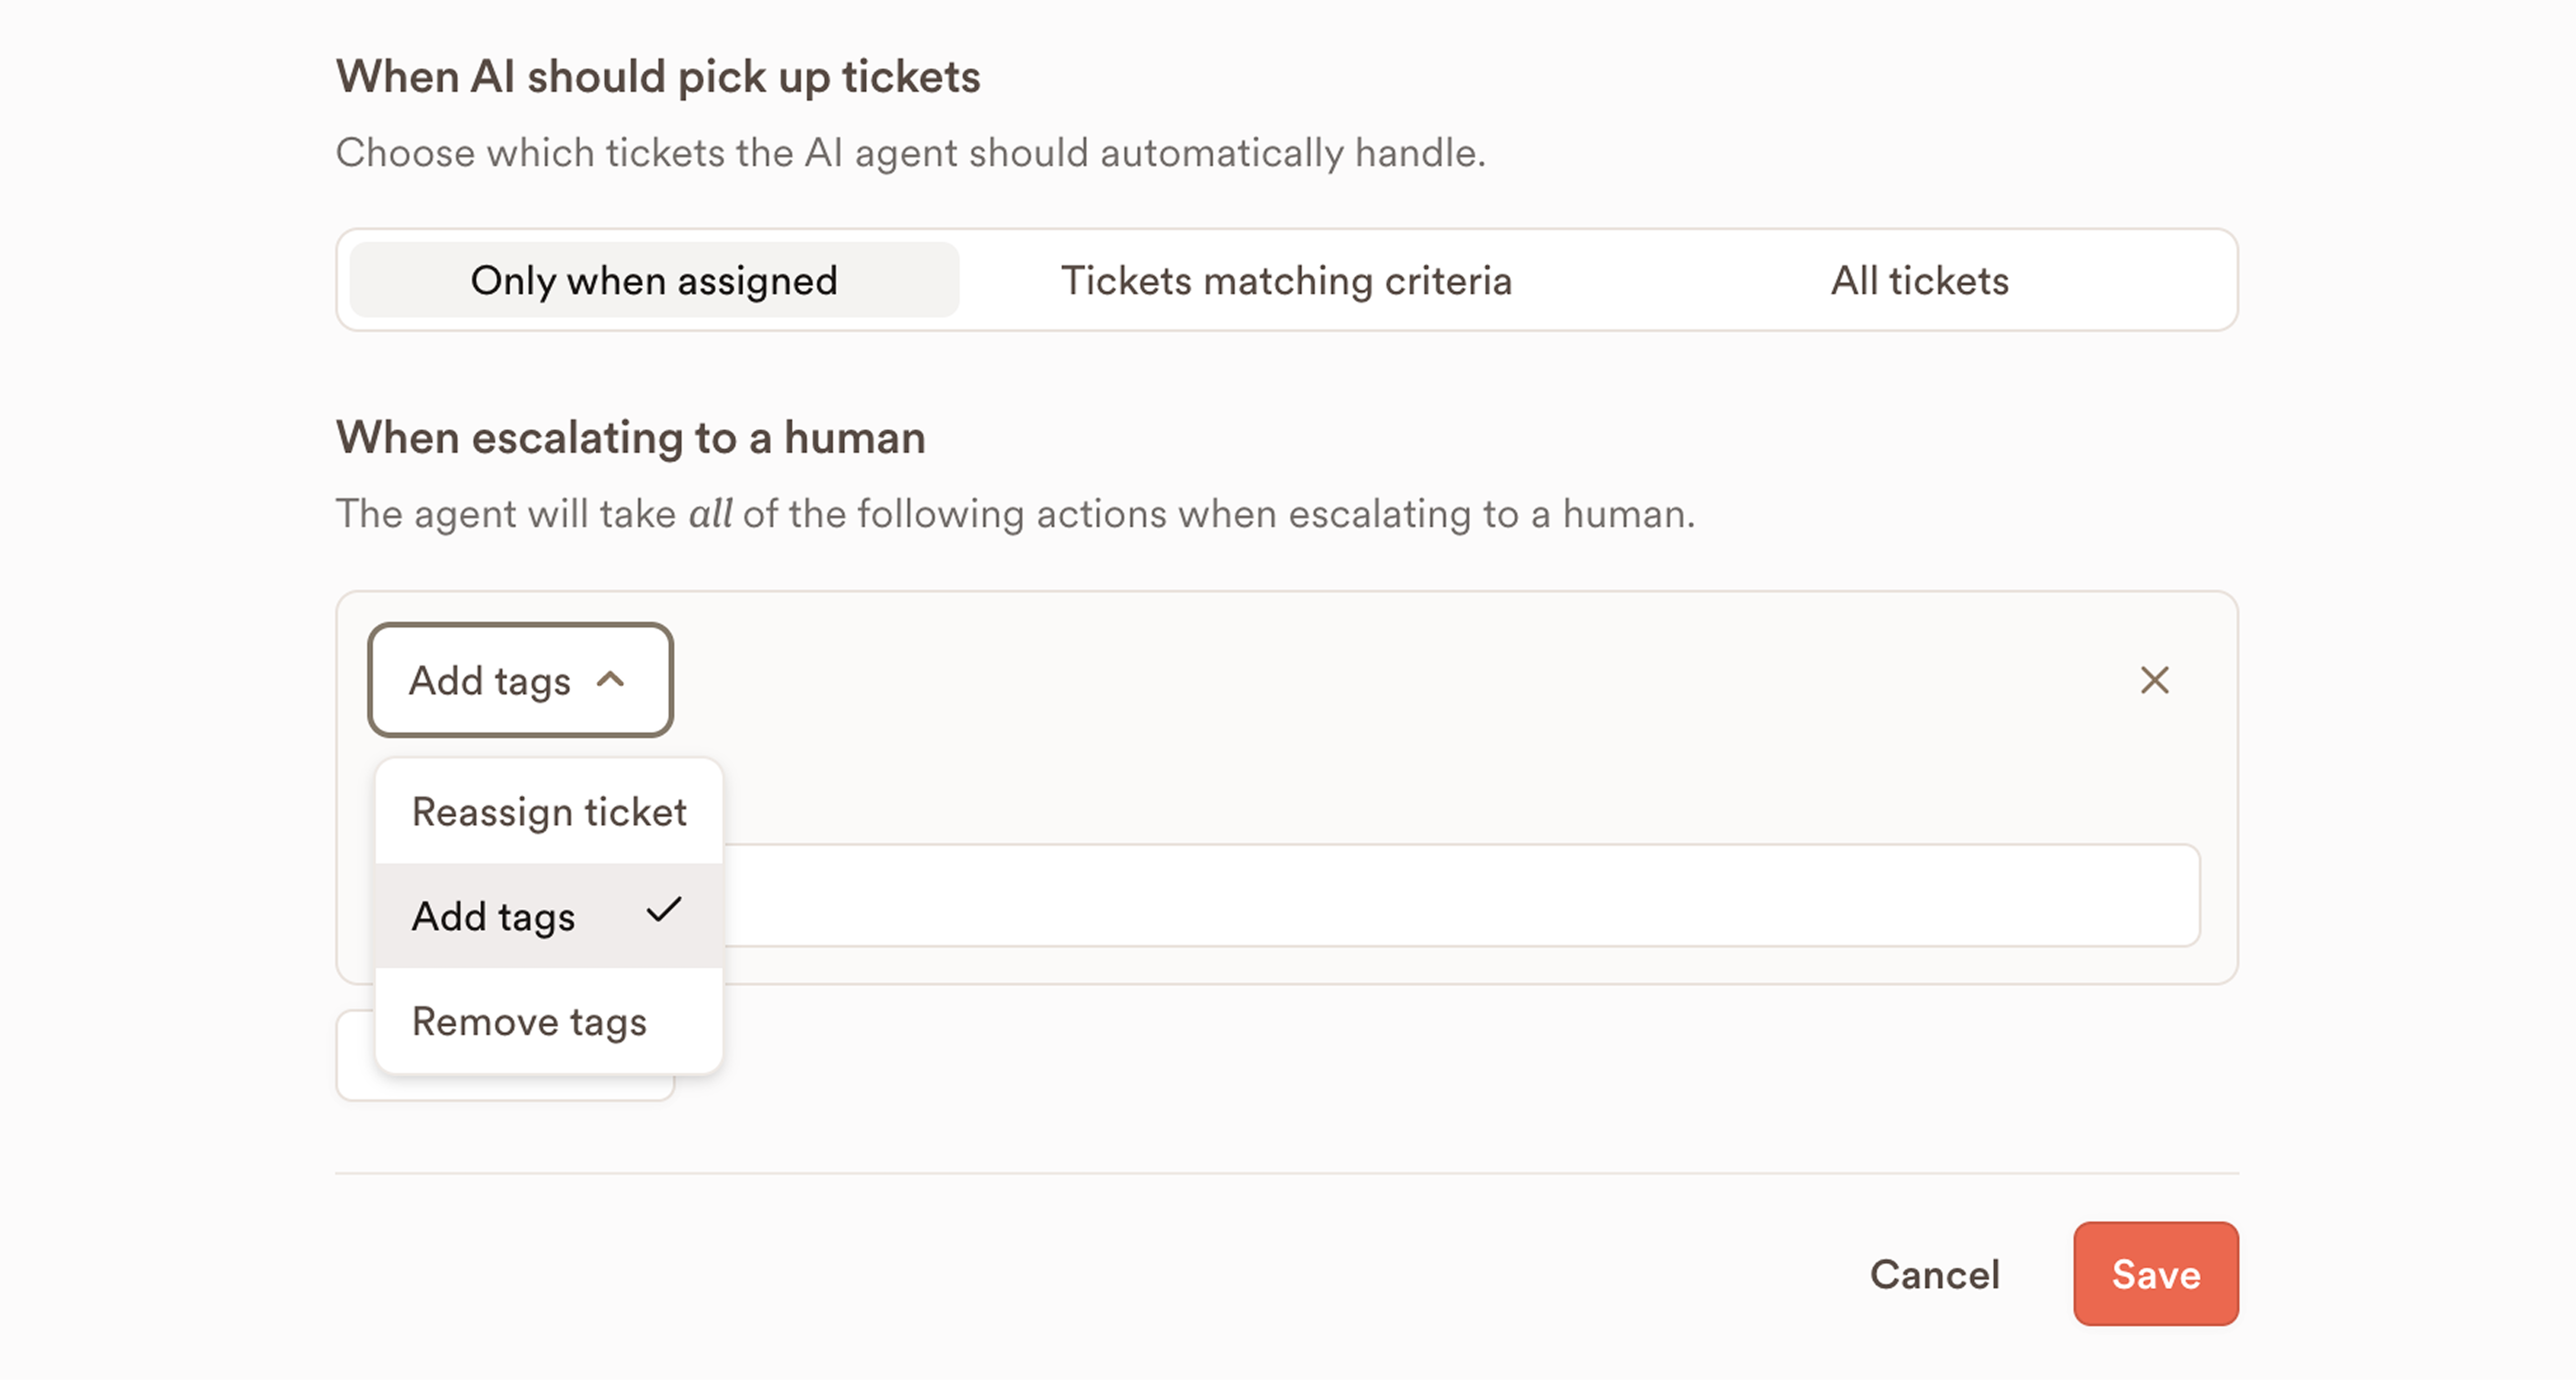
Task: Choose the All tickets option
Action: (1919, 281)
